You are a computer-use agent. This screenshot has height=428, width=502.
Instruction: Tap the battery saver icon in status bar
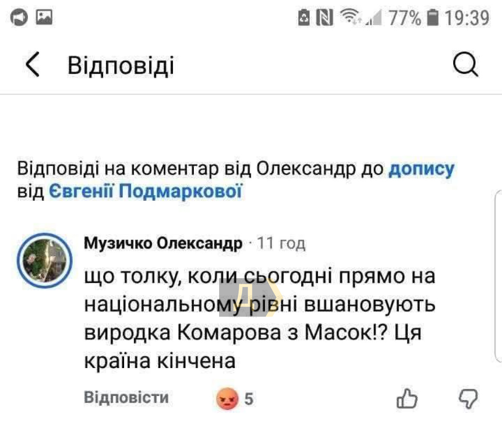pos(303,18)
